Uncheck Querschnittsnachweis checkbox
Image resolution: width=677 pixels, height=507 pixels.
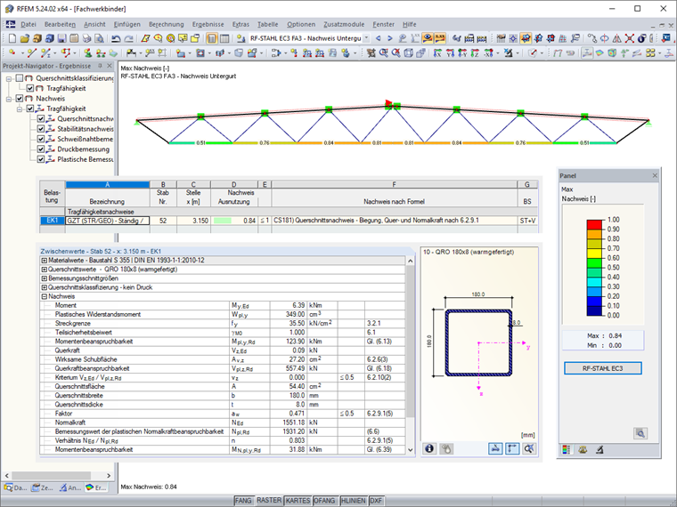(x=41, y=118)
